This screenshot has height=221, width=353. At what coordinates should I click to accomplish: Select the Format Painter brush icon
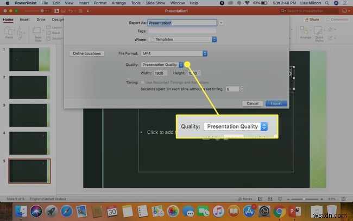(x=20, y=38)
